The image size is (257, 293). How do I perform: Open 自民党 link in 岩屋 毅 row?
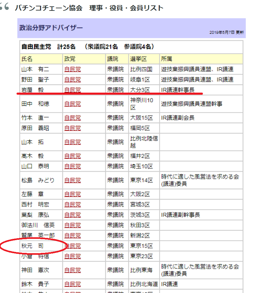73,90
